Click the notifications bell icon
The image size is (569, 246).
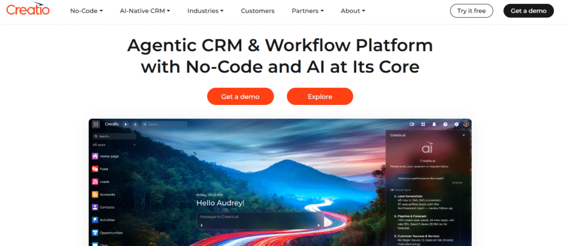pos(434,124)
